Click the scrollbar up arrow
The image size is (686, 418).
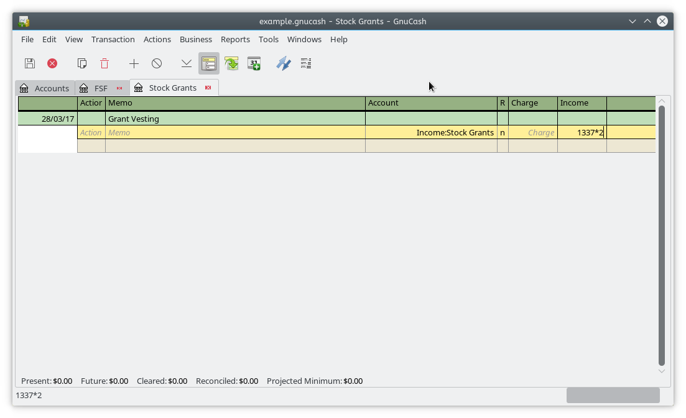tap(662, 101)
